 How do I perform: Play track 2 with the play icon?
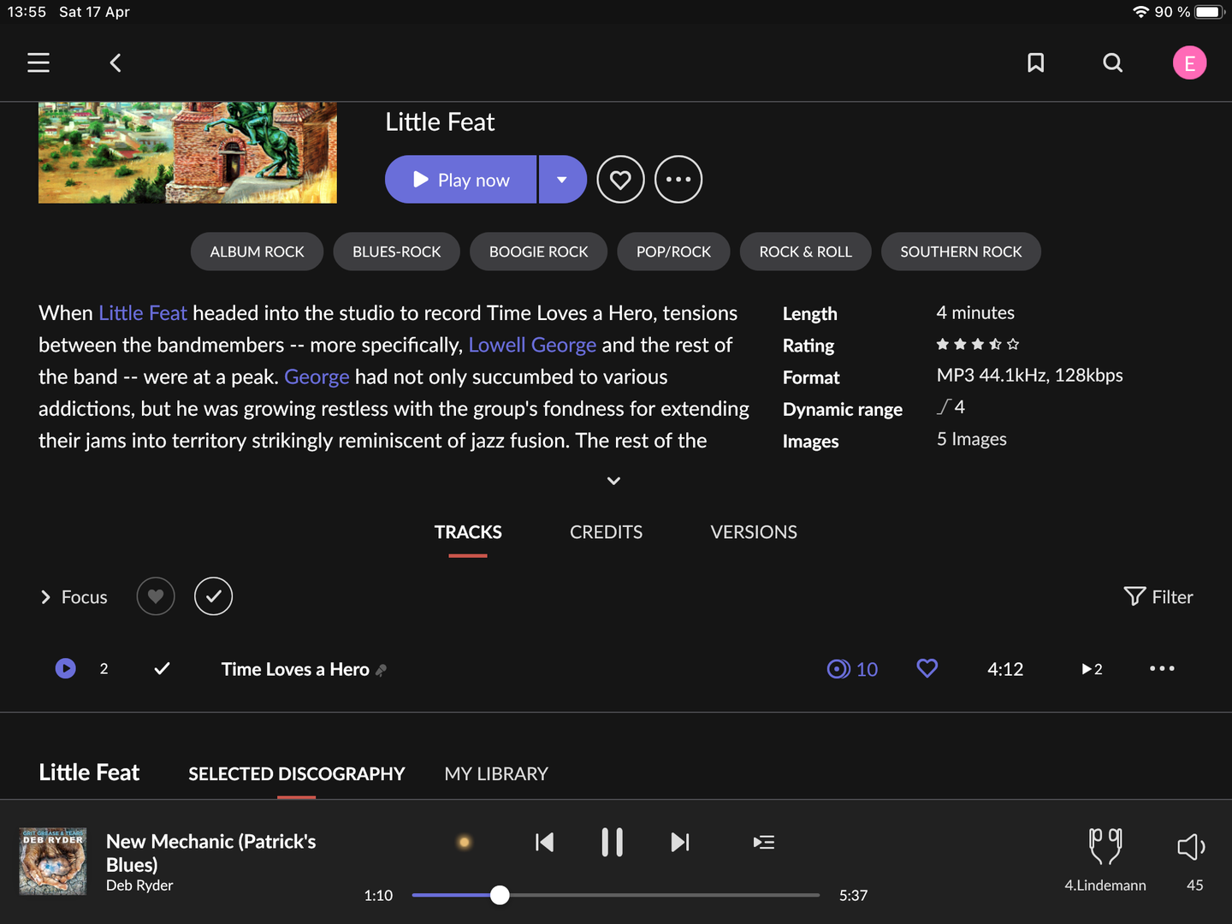pos(65,668)
